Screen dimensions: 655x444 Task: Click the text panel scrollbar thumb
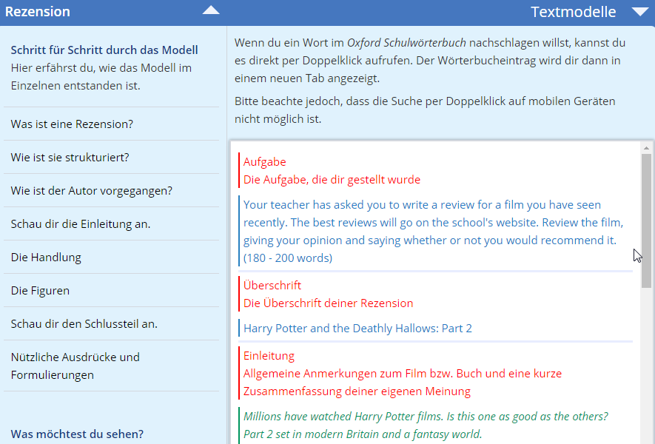(x=646, y=218)
